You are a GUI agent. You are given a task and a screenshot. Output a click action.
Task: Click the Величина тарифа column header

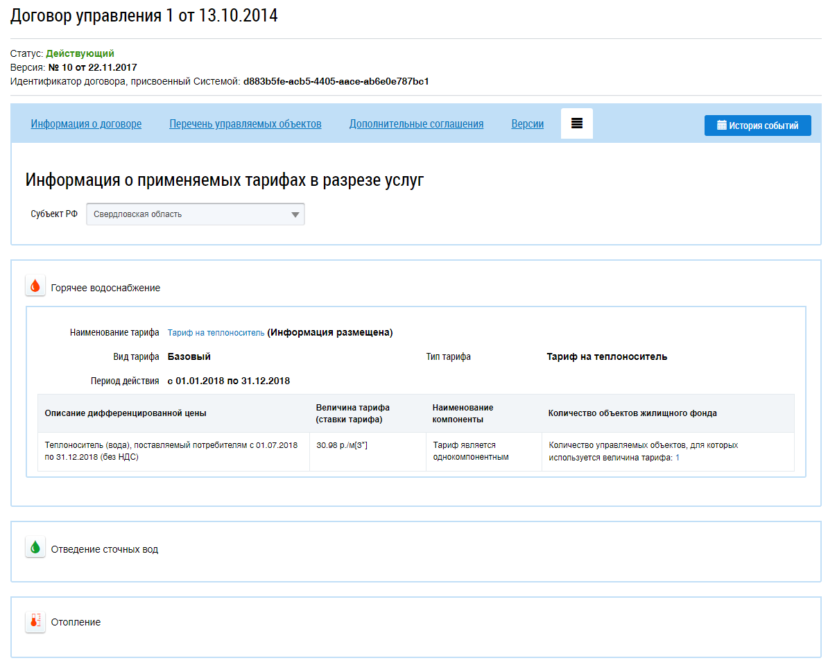tap(352, 413)
